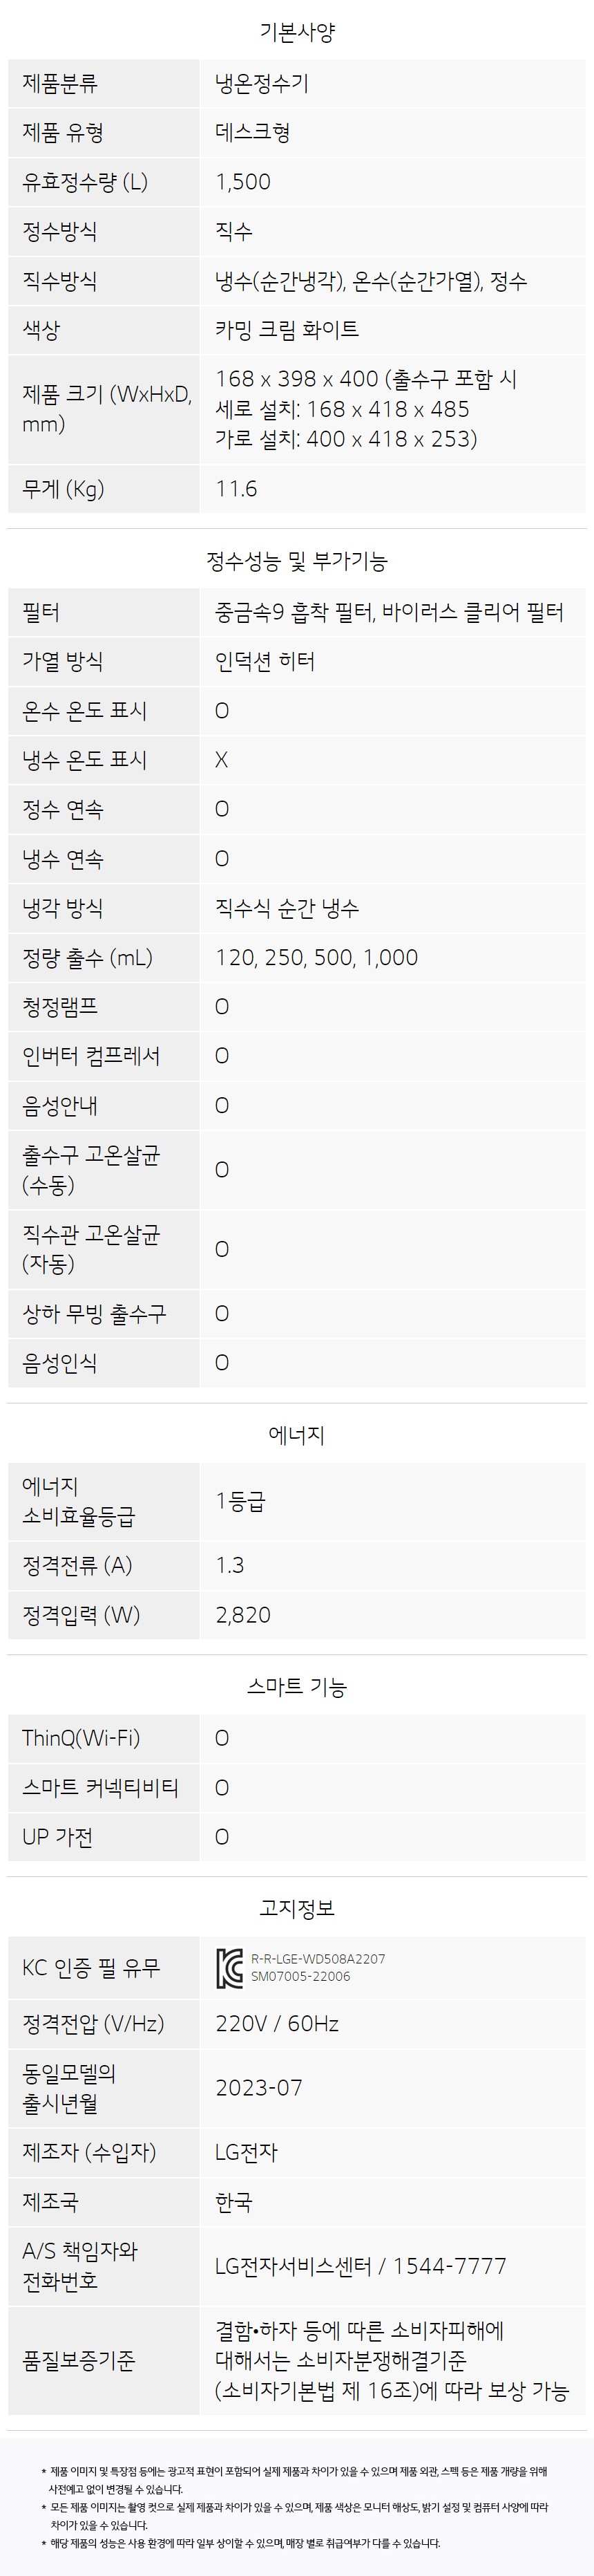Click the 정량 출수 values 120, 250, 500, 1,000
This screenshot has width=594, height=2576.
click(316, 958)
